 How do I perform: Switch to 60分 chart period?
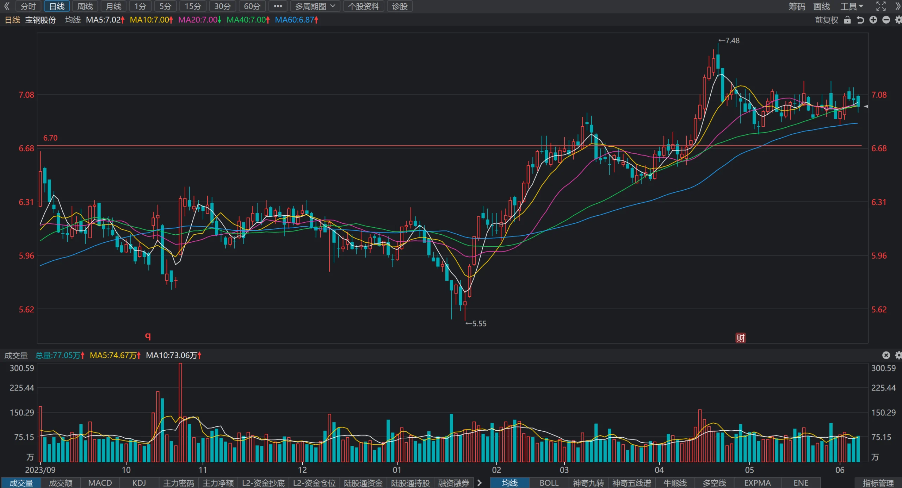tap(252, 6)
